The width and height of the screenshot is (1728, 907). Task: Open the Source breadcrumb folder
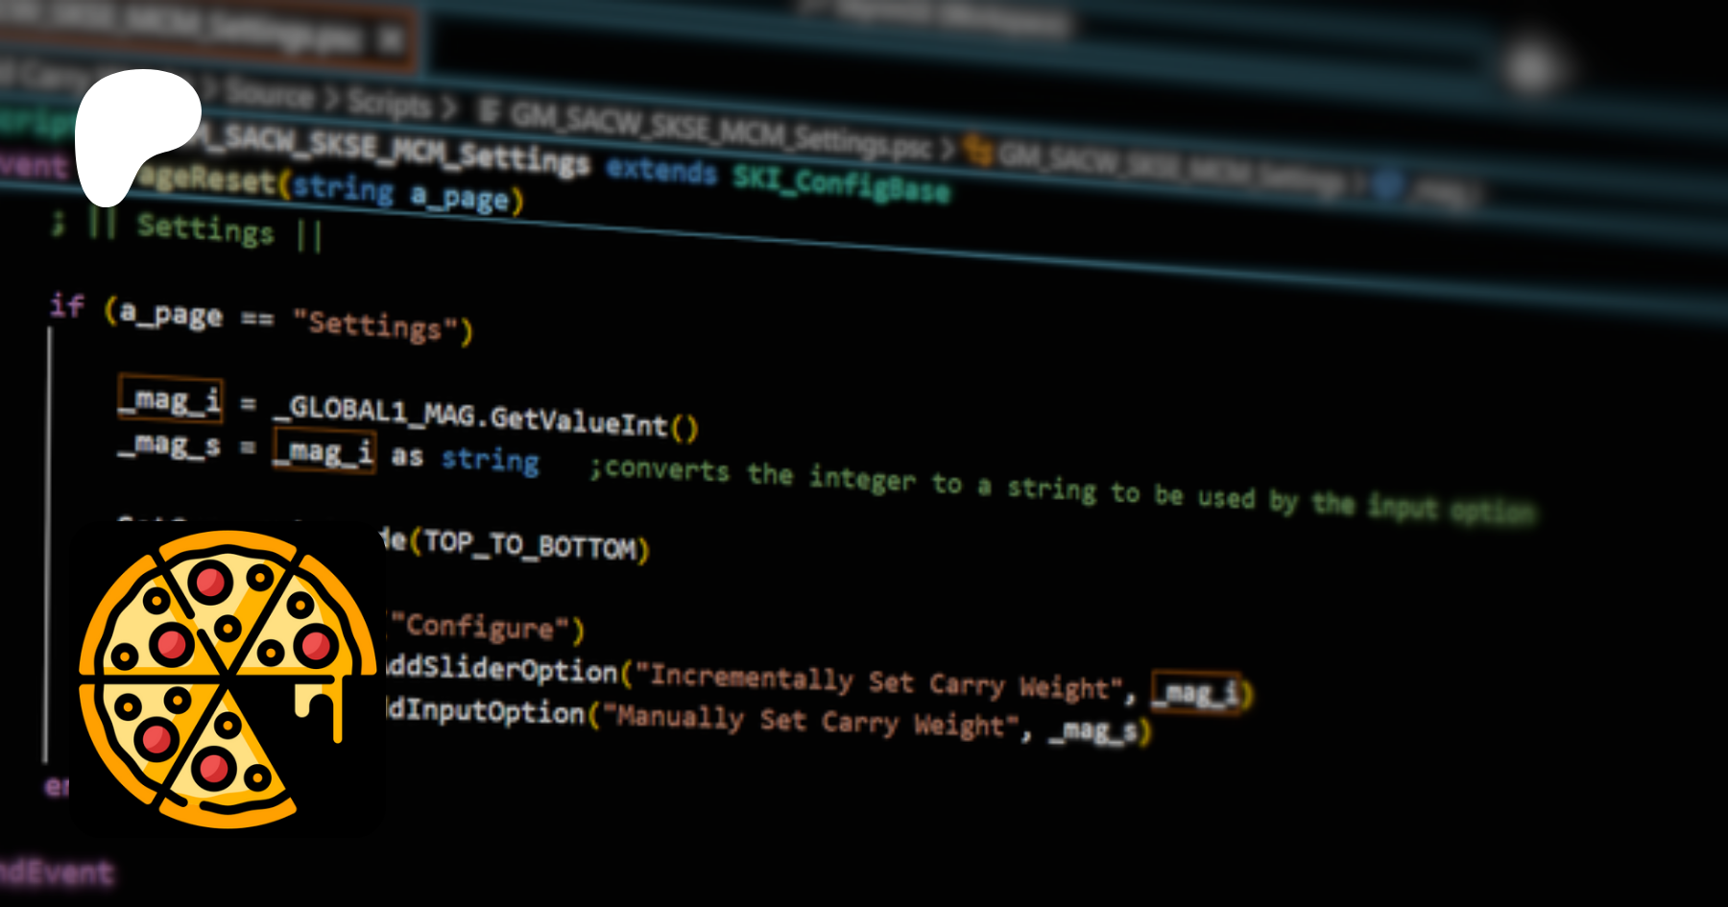coord(270,94)
